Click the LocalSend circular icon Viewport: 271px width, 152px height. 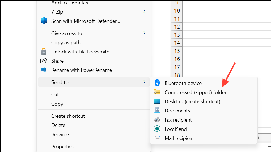click(157, 129)
